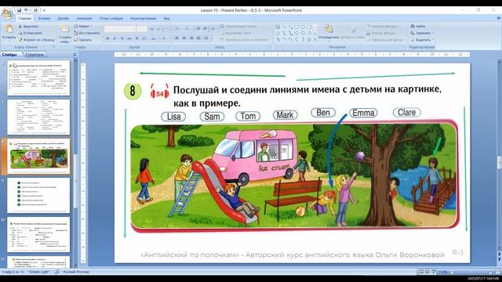Image resolution: width=502 pixels, height=282 pixels.
Task: Click the Lisa name label on slide
Action: point(173,117)
